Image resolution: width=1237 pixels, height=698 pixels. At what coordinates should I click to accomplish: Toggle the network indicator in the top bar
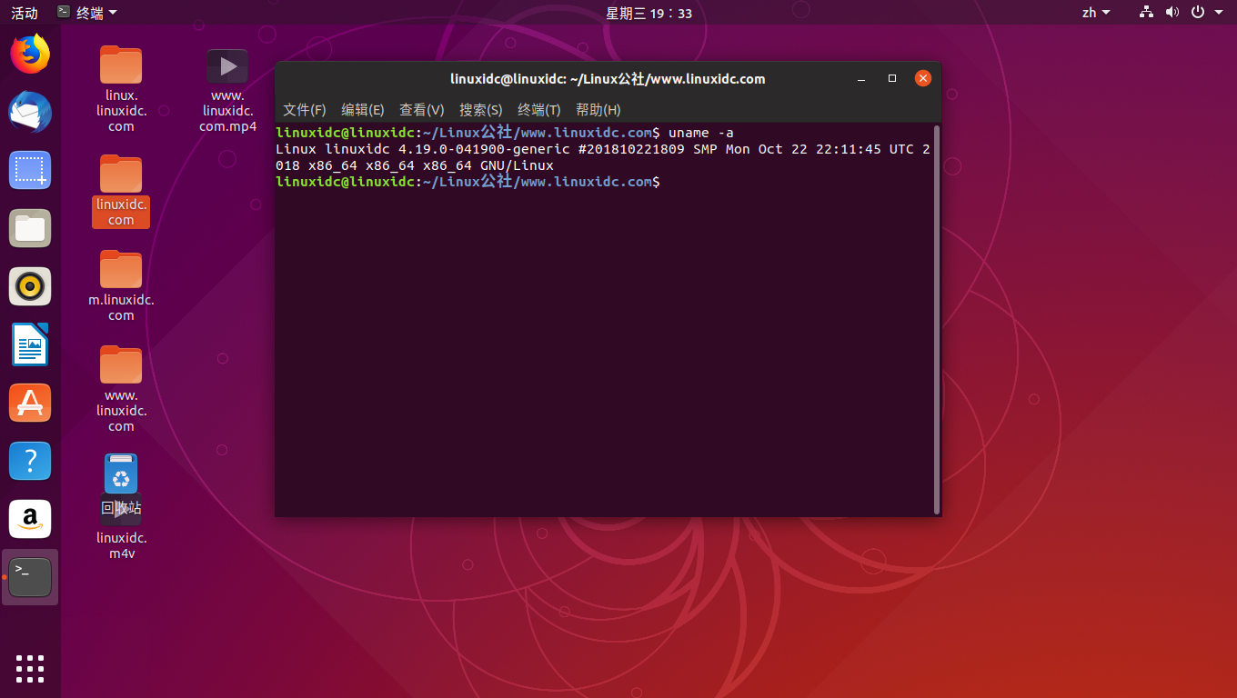1145,12
